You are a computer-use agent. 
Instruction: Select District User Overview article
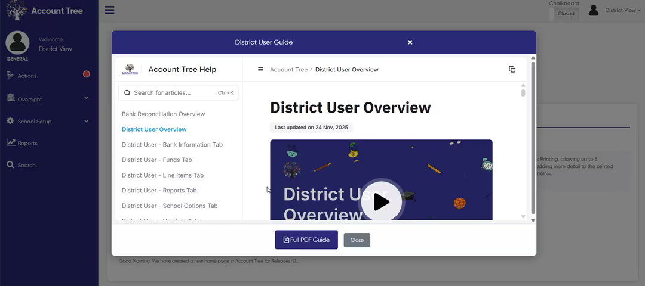[x=154, y=129]
